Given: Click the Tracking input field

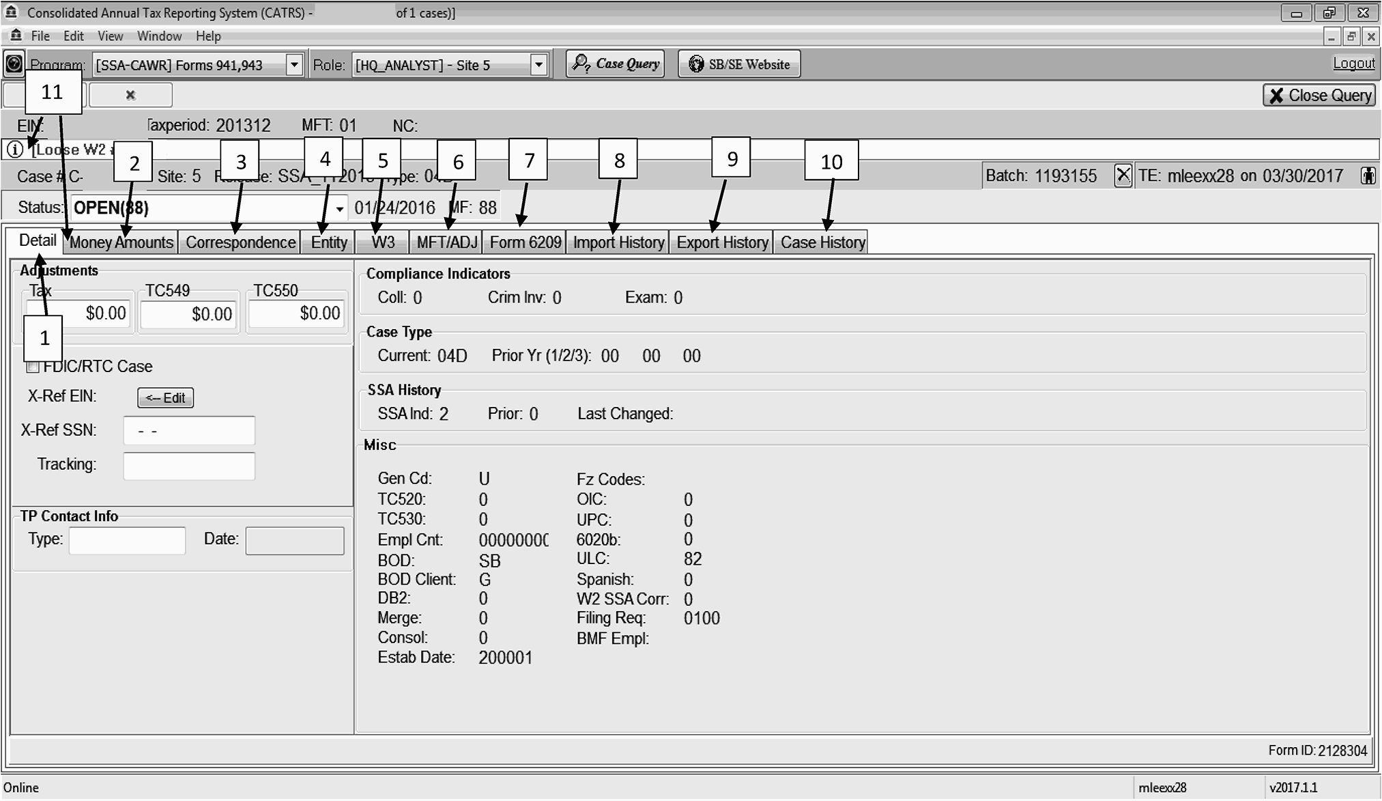Looking at the screenshot, I should tap(189, 466).
